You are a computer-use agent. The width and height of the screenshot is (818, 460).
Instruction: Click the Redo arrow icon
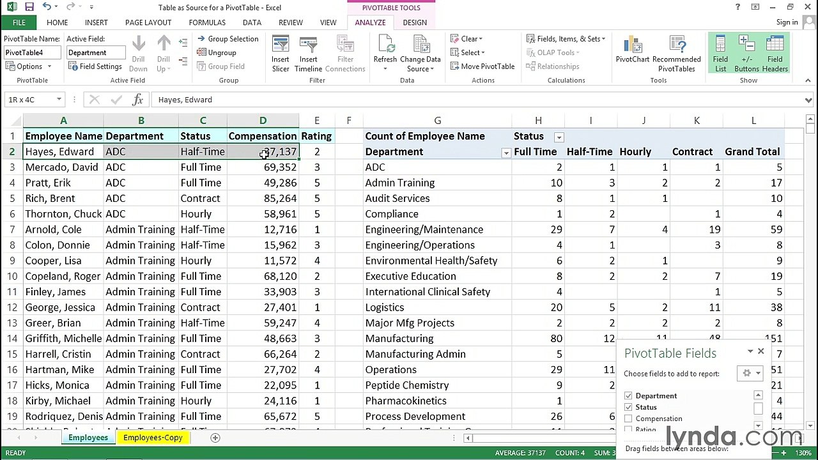click(x=70, y=7)
